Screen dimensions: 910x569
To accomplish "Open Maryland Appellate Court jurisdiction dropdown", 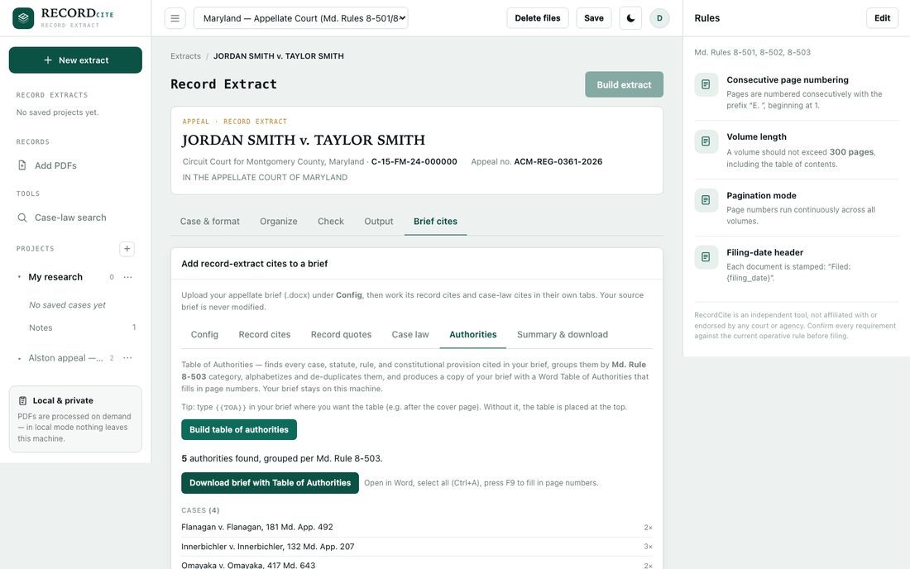I will point(300,18).
